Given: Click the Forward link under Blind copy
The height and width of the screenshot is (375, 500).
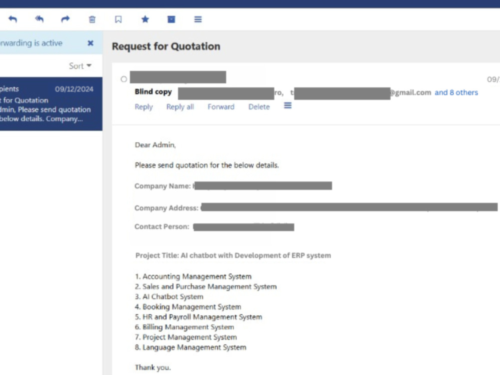Looking at the screenshot, I should (x=221, y=107).
